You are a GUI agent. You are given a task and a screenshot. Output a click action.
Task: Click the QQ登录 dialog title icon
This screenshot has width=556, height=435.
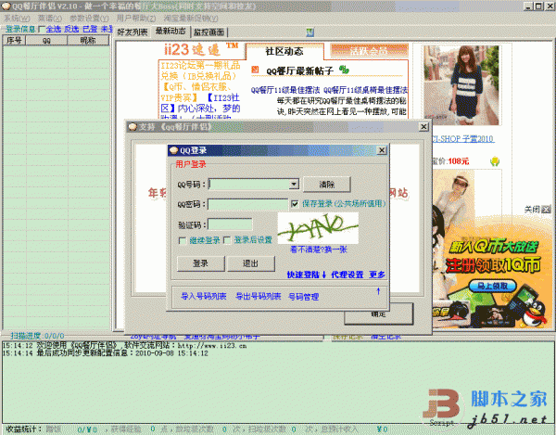(173, 150)
